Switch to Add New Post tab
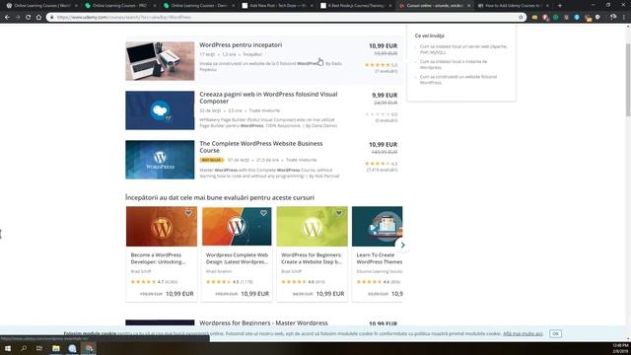631x355 pixels. click(277, 6)
